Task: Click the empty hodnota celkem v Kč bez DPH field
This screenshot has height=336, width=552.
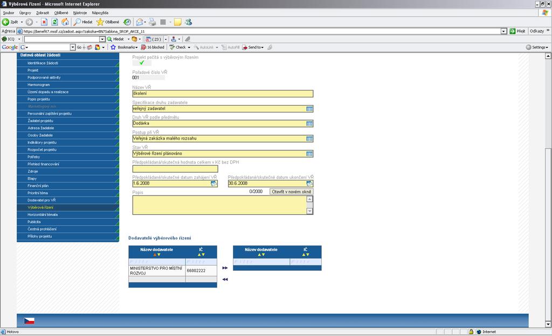Action: [175, 169]
